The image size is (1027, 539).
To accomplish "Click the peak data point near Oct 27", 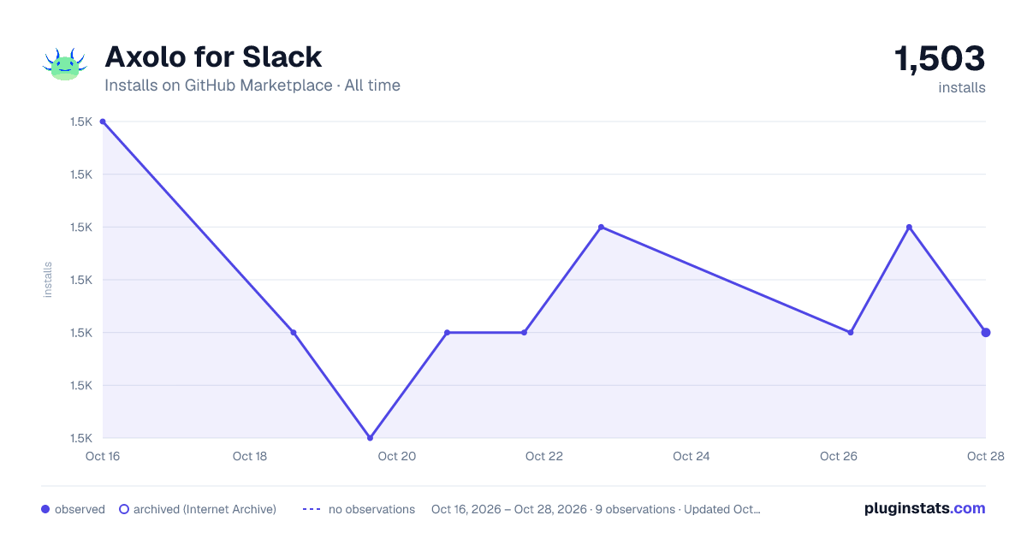I will 909,227.
